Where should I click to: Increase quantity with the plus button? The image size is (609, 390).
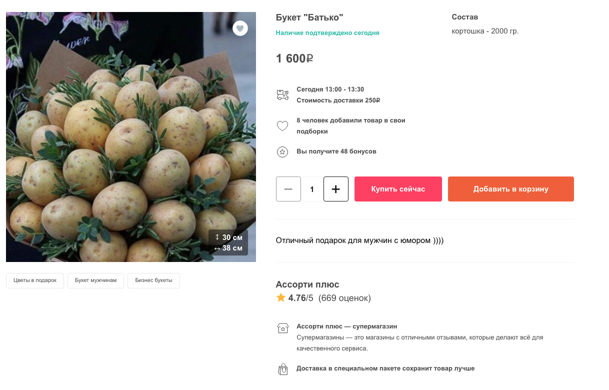pyautogui.click(x=336, y=189)
